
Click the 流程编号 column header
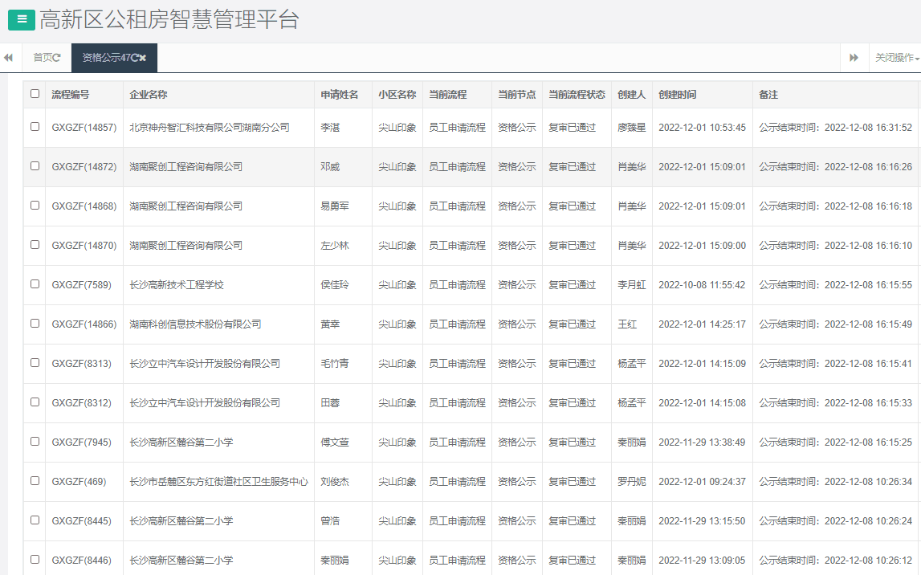pos(68,94)
